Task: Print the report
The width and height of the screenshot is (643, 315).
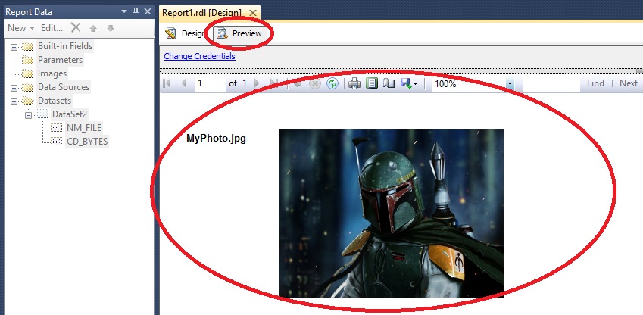Action: point(354,83)
